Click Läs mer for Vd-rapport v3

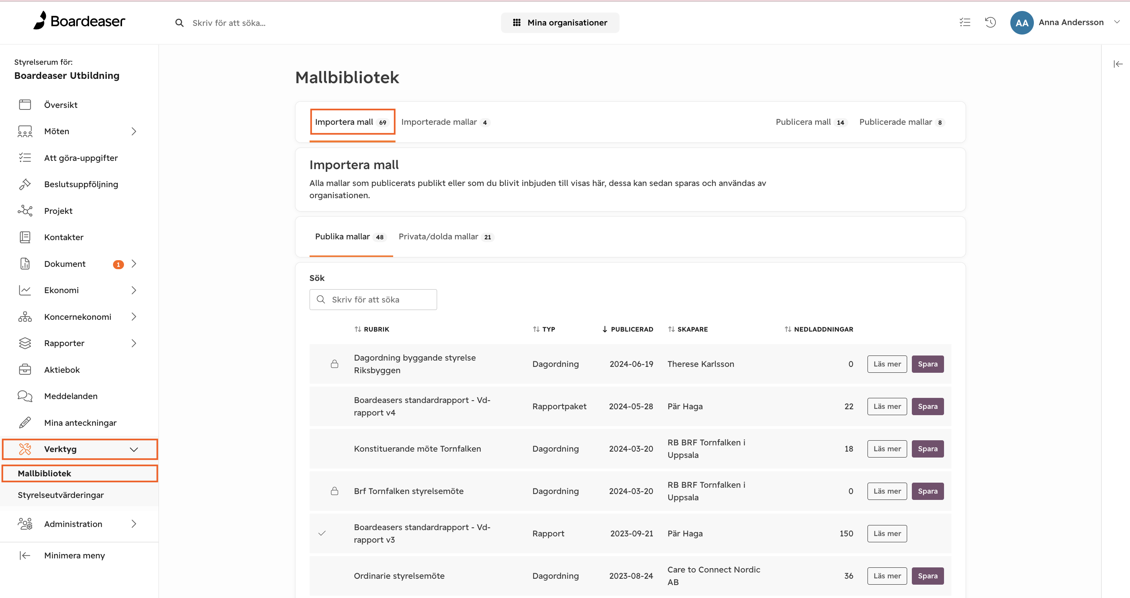887,534
